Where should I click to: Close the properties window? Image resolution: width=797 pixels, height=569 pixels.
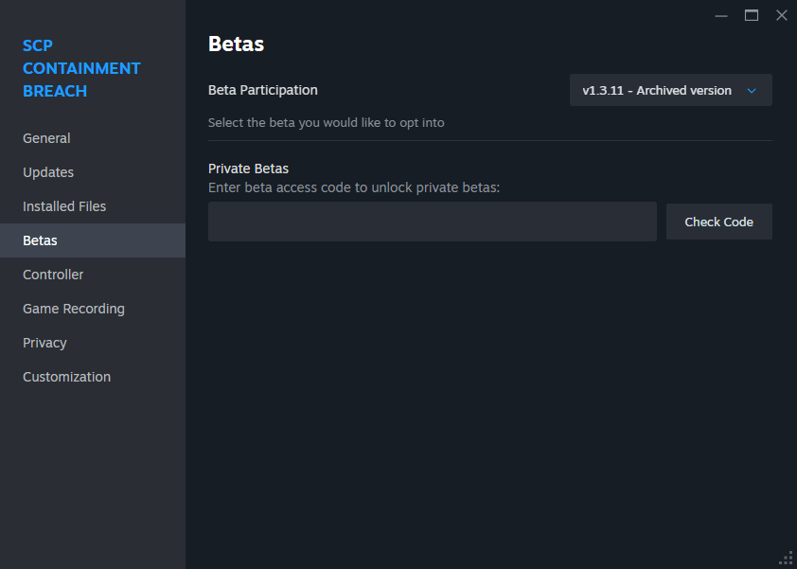pyautogui.click(x=781, y=15)
